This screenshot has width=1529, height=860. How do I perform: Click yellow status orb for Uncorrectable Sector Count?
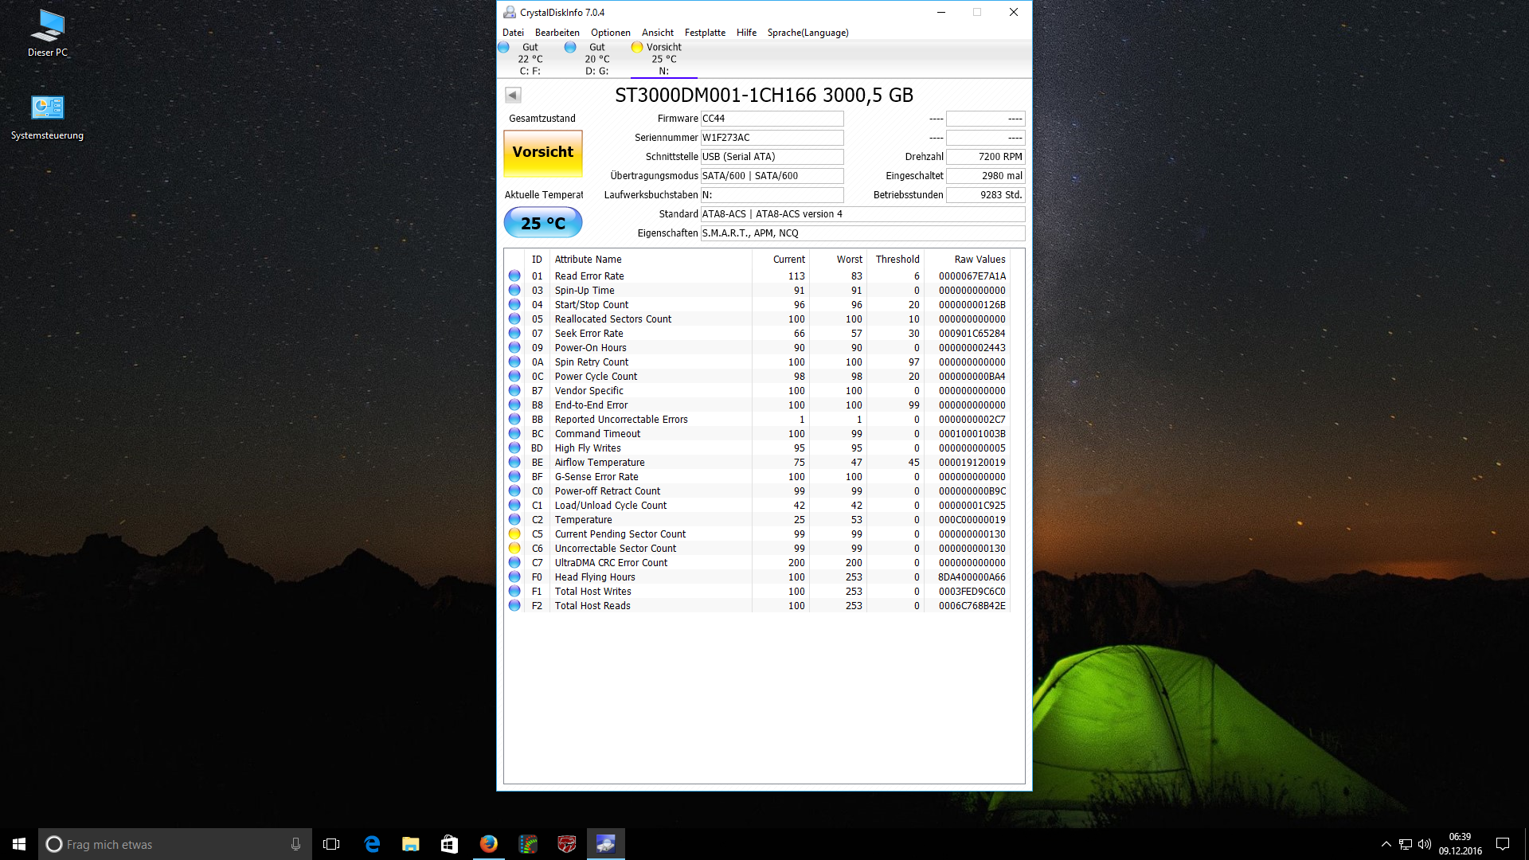[x=514, y=549]
